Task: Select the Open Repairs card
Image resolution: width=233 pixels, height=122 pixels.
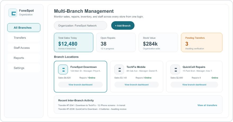Action: point(116,42)
